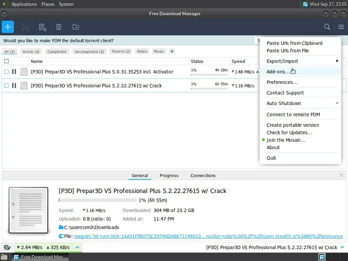Move download to folder icon
Image resolution: width=348 pixels, height=261 pixels.
pos(76,27)
